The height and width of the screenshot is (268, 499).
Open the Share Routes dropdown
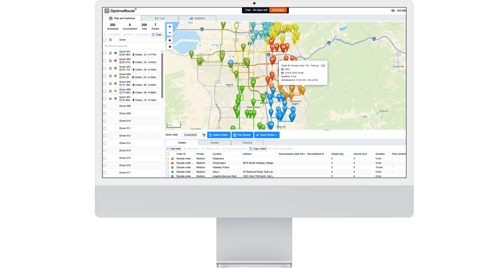[267, 135]
